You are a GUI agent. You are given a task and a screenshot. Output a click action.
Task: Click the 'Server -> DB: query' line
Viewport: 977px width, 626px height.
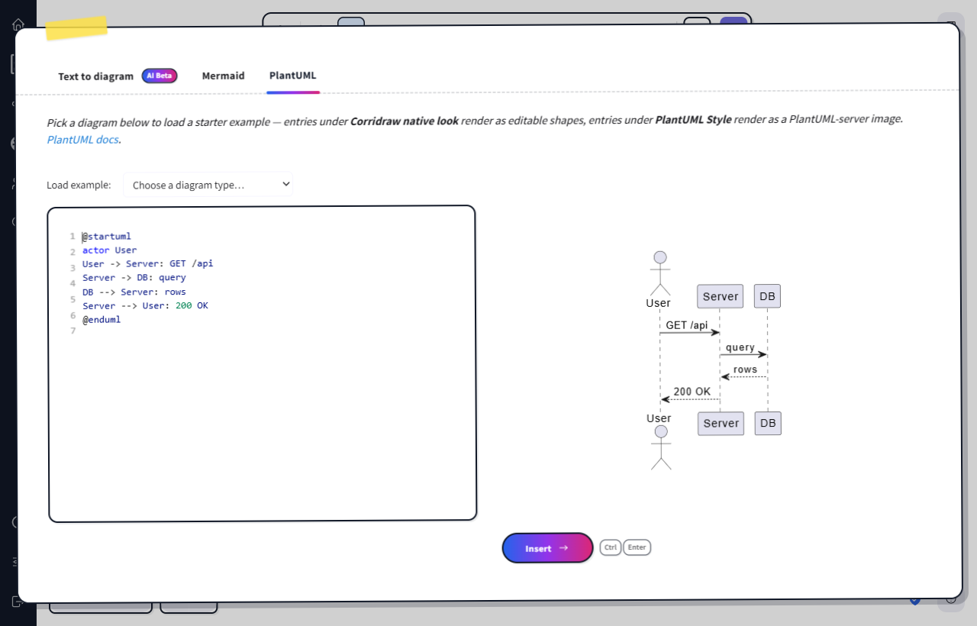pos(134,278)
